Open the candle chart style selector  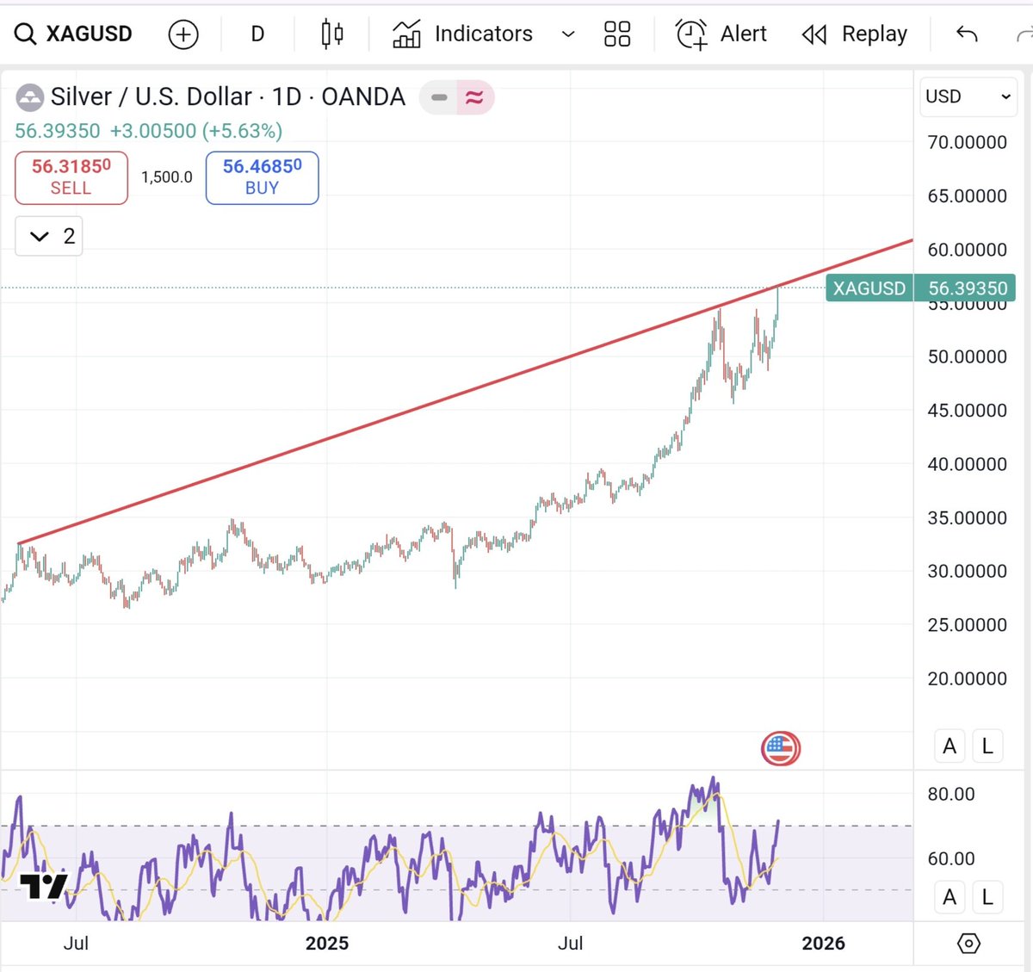pos(330,34)
